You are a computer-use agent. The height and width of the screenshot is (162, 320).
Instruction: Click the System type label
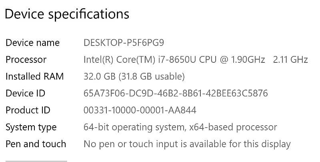click(x=31, y=127)
